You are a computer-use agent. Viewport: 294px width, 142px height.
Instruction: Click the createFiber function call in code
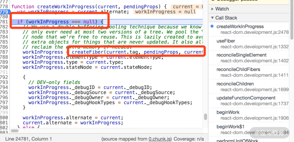pos(88,52)
